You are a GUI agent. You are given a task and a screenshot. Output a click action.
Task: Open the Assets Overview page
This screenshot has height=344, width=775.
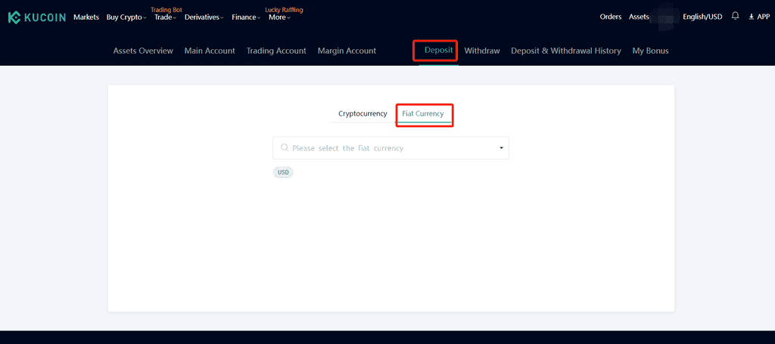point(143,51)
